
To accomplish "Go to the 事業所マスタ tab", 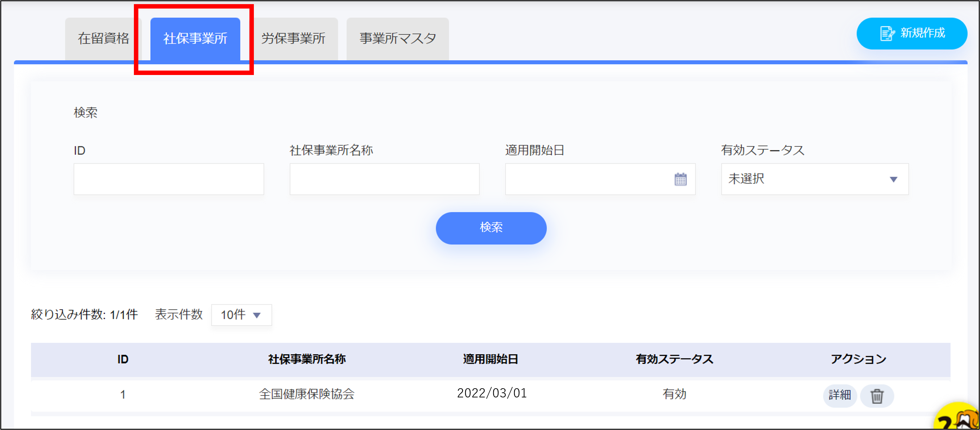I will [x=398, y=38].
